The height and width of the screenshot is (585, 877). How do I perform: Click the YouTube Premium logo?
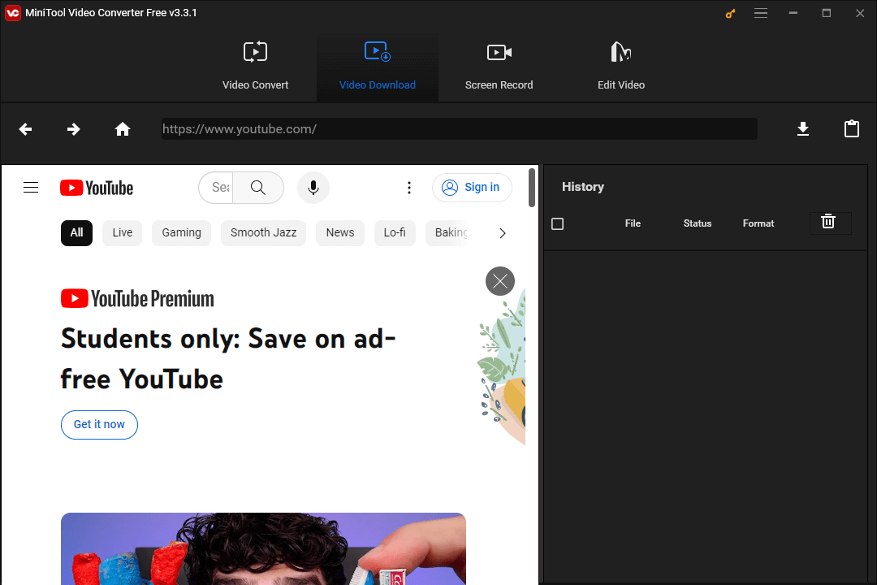click(x=137, y=298)
